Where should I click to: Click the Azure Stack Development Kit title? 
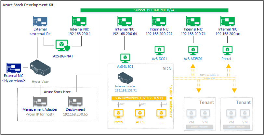(x=28, y=5)
